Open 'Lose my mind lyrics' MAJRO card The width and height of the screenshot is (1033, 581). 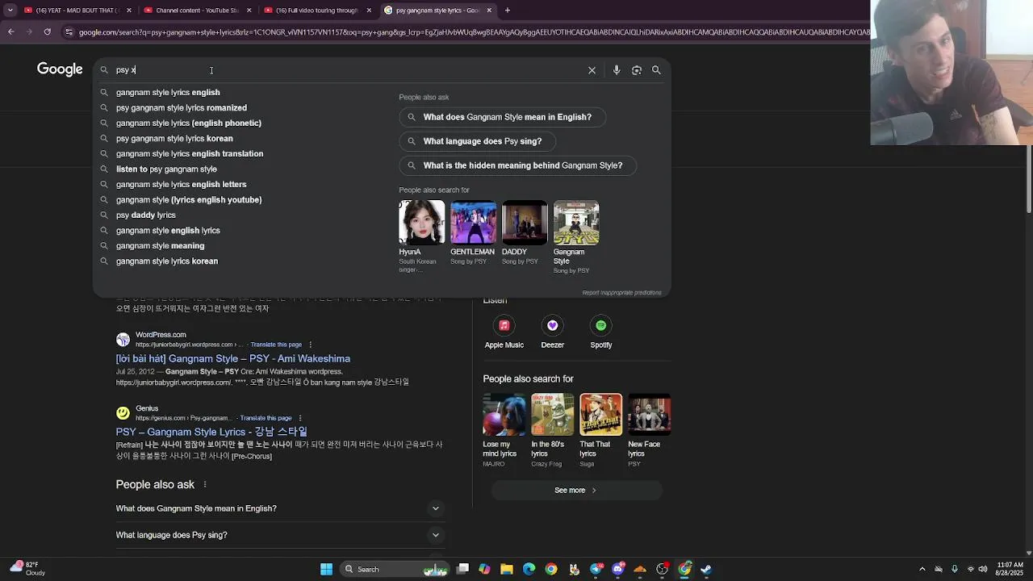click(x=504, y=430)
